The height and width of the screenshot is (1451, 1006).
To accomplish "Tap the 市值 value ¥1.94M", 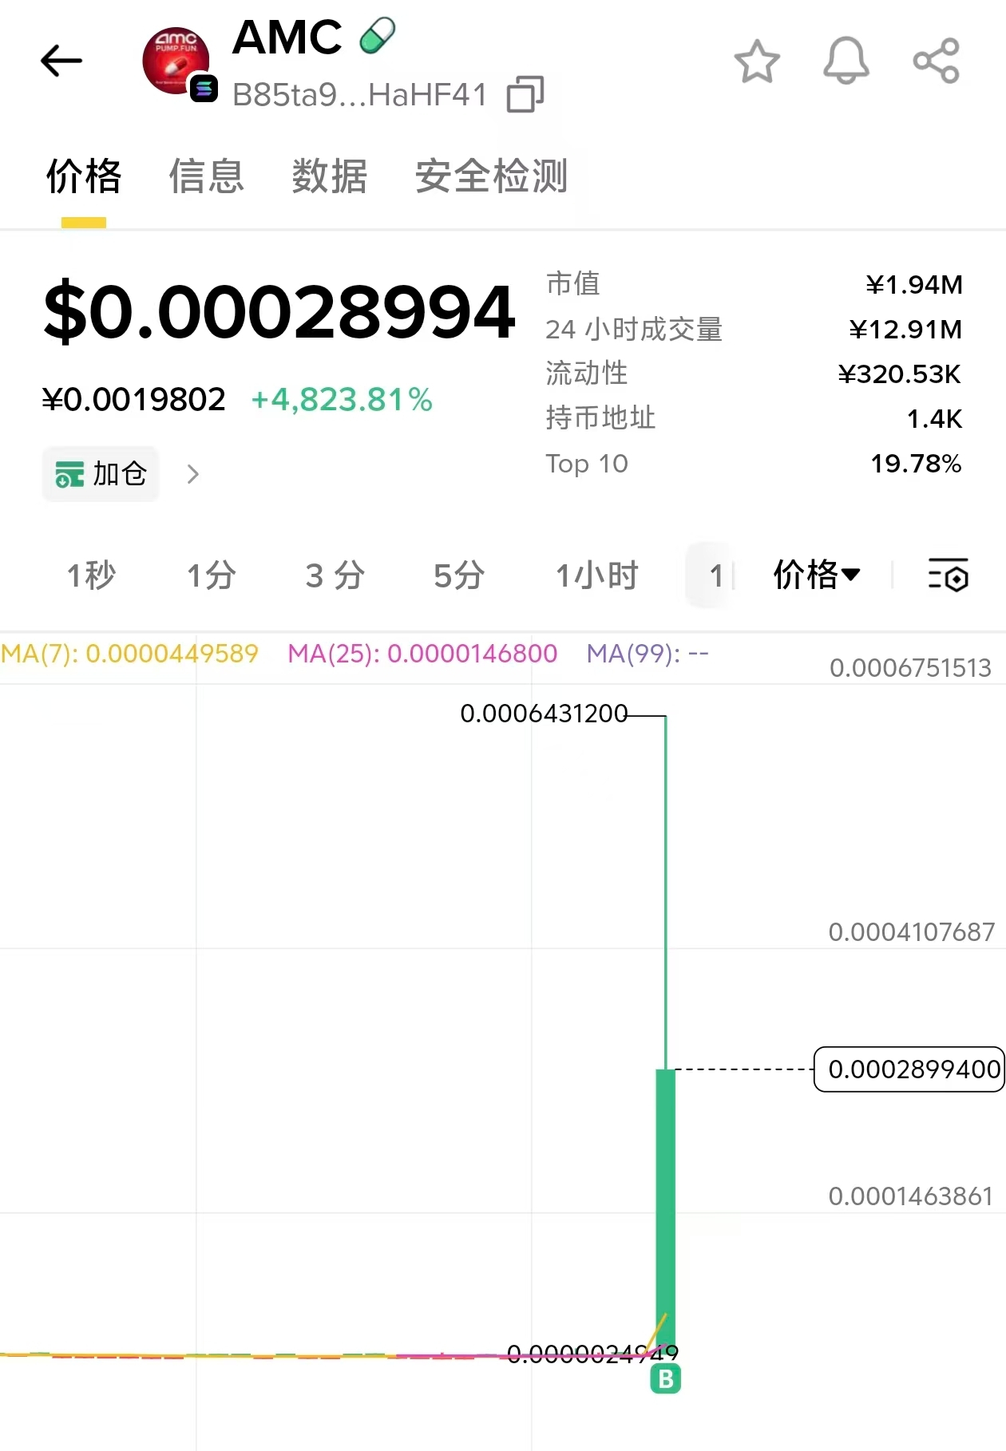I will (915, 285).
